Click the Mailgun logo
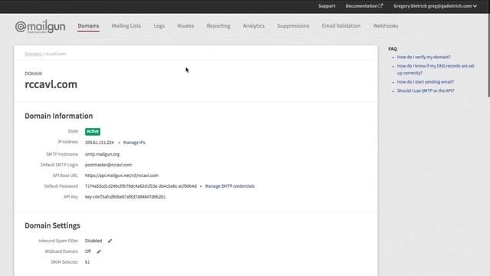This screenshot has height=276, width=490. [41, 27]
